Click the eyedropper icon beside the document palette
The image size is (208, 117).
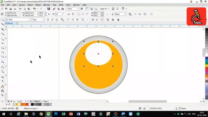tap(9, 104)
